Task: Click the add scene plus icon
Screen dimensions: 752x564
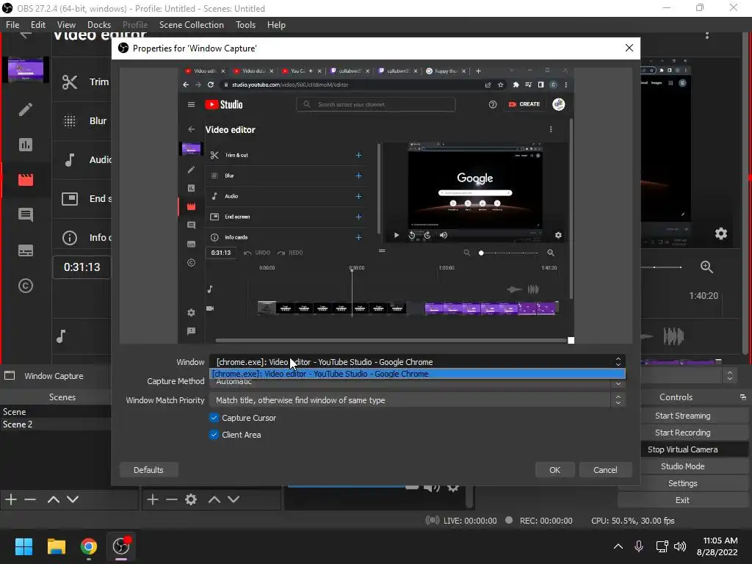Action: 10,499
